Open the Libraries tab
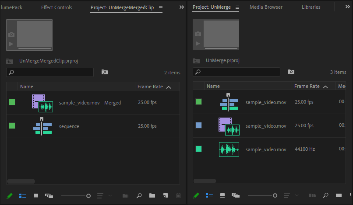The width and height of the screenshot is (353, 205). click(311, 7)
